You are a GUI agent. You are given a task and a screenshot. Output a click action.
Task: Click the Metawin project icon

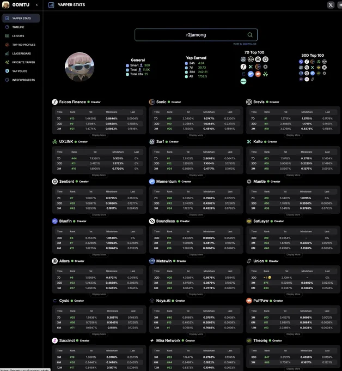tap(152, 261)
